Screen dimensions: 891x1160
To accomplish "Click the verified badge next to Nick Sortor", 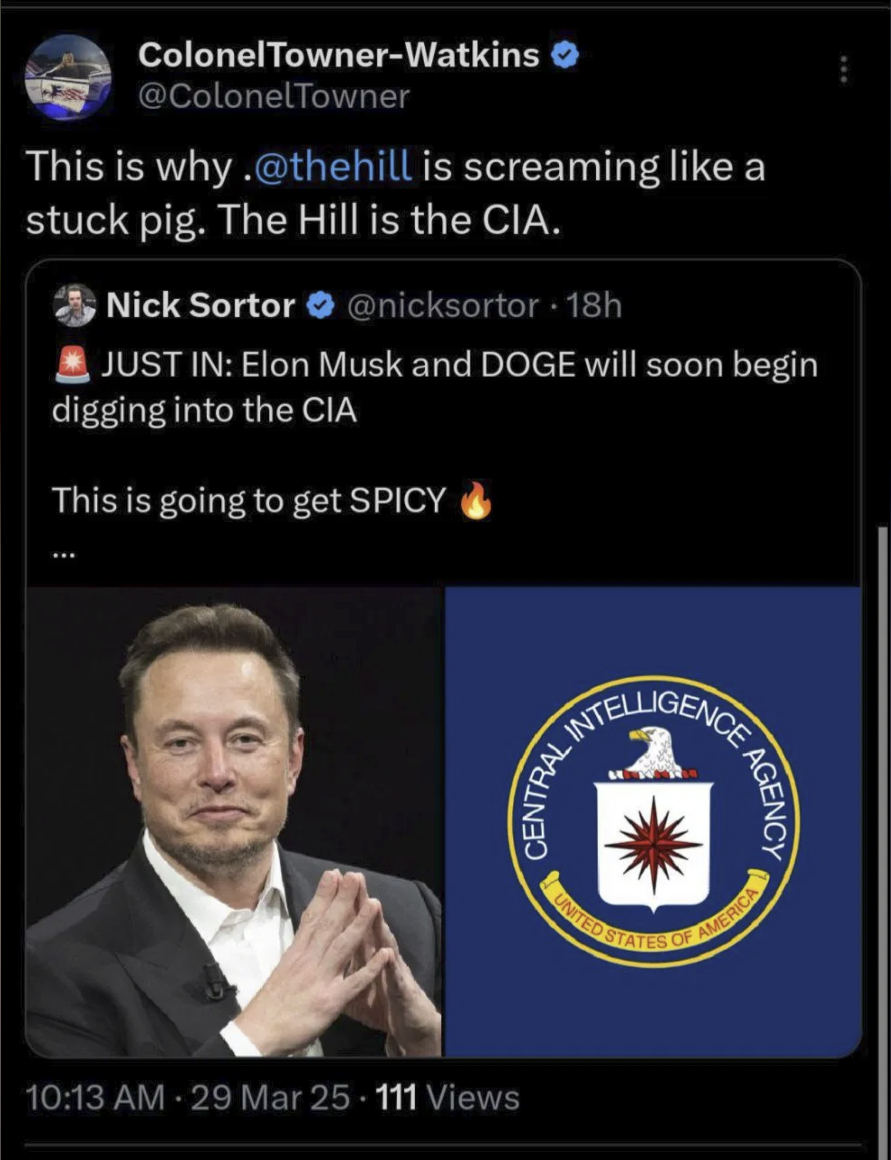I will (321, 306).
